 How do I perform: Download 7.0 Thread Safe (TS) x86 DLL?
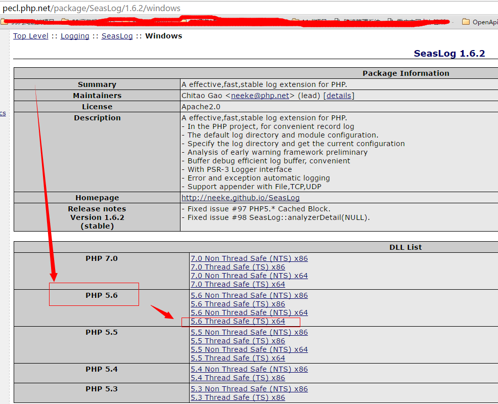click(238, 267)
